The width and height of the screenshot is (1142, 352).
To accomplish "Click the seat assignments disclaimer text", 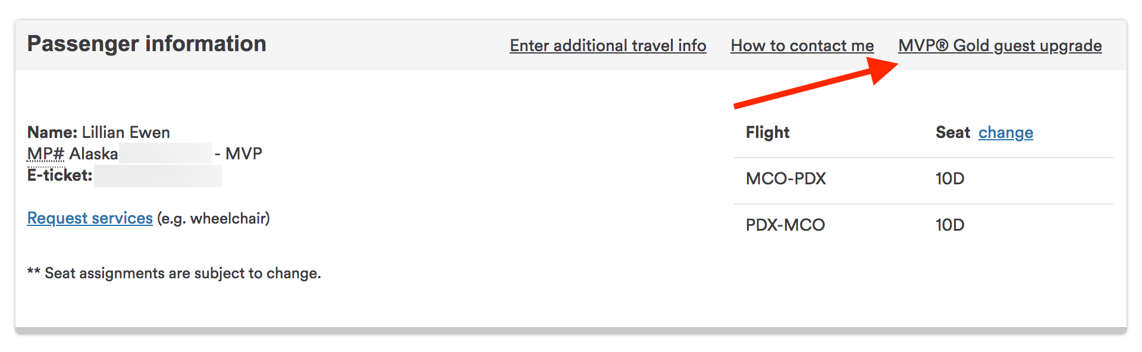I will pos(174,273).
